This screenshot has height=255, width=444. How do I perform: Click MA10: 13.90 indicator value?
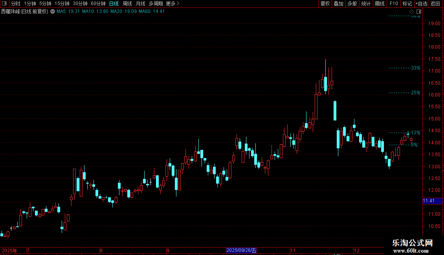click(x=95, y=12)
